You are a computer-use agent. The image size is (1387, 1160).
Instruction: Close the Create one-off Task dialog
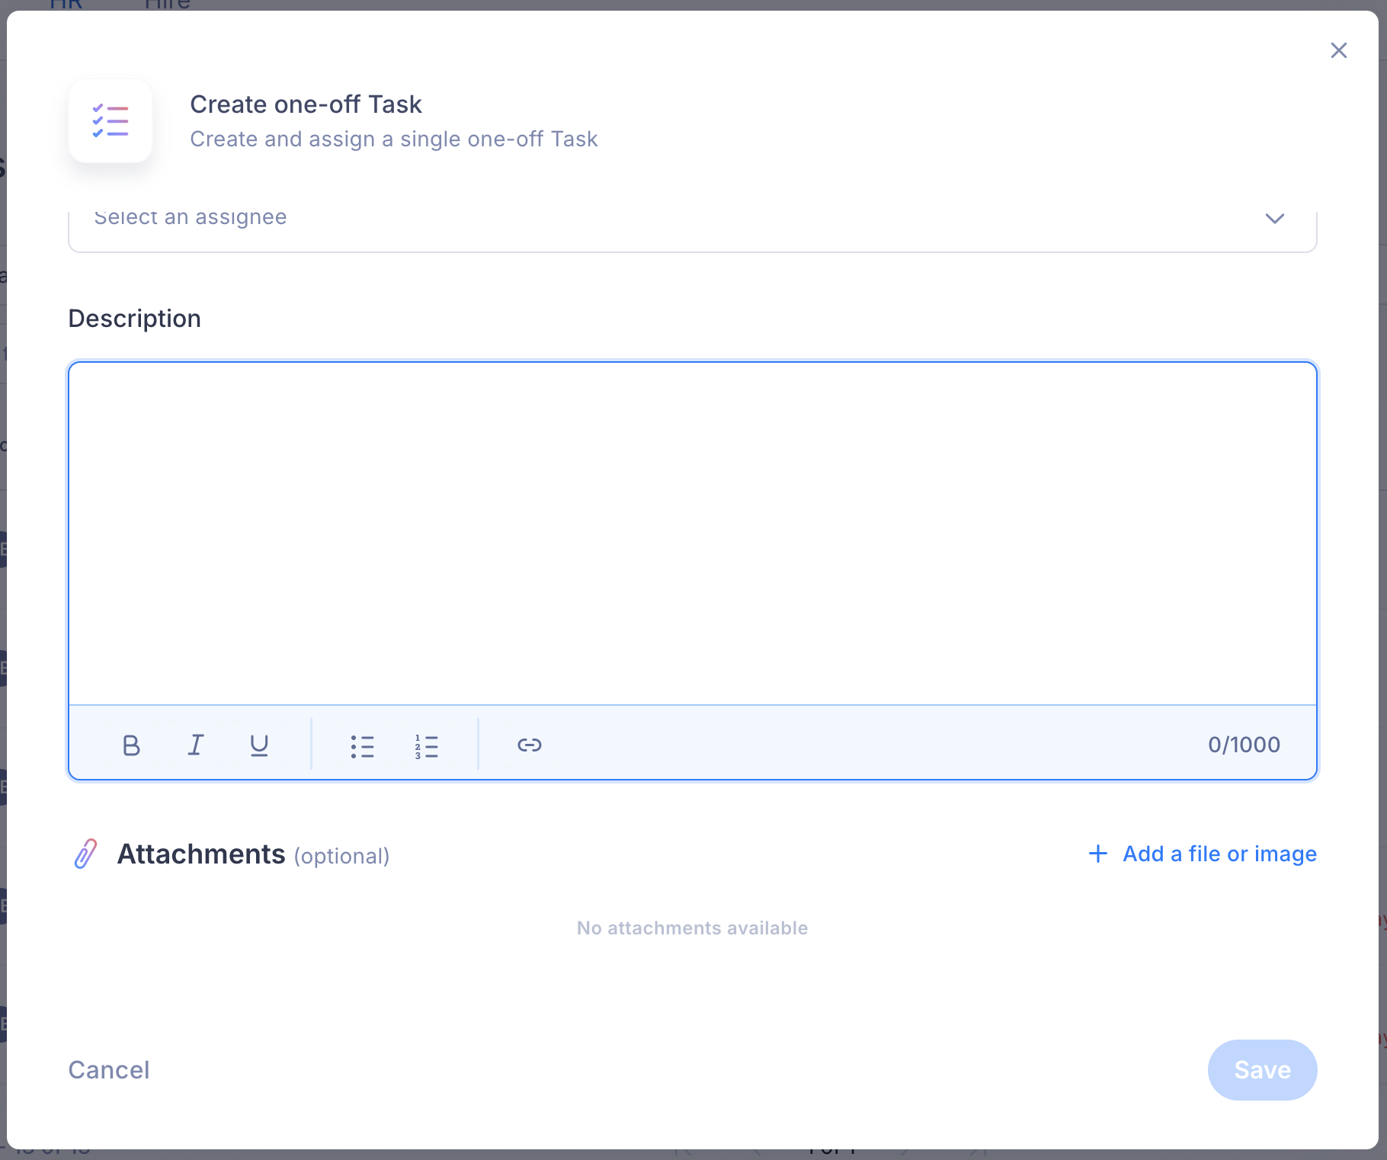coord(1338,50)
